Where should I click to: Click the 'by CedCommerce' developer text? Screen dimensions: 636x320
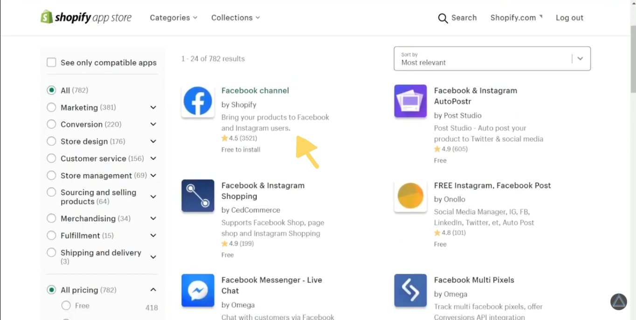tap(251, 210)
